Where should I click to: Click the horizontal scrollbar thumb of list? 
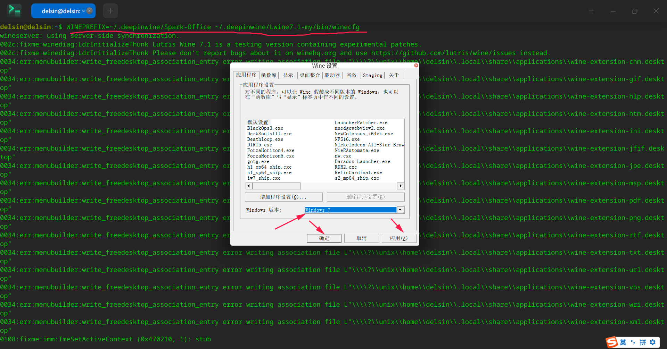277,186
